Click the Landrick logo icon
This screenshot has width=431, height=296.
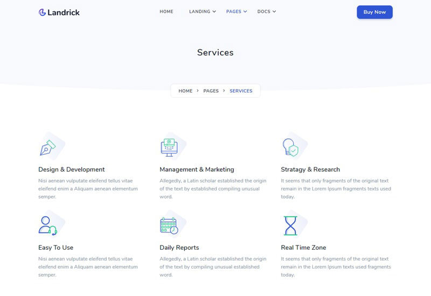(x=42, y=12)
